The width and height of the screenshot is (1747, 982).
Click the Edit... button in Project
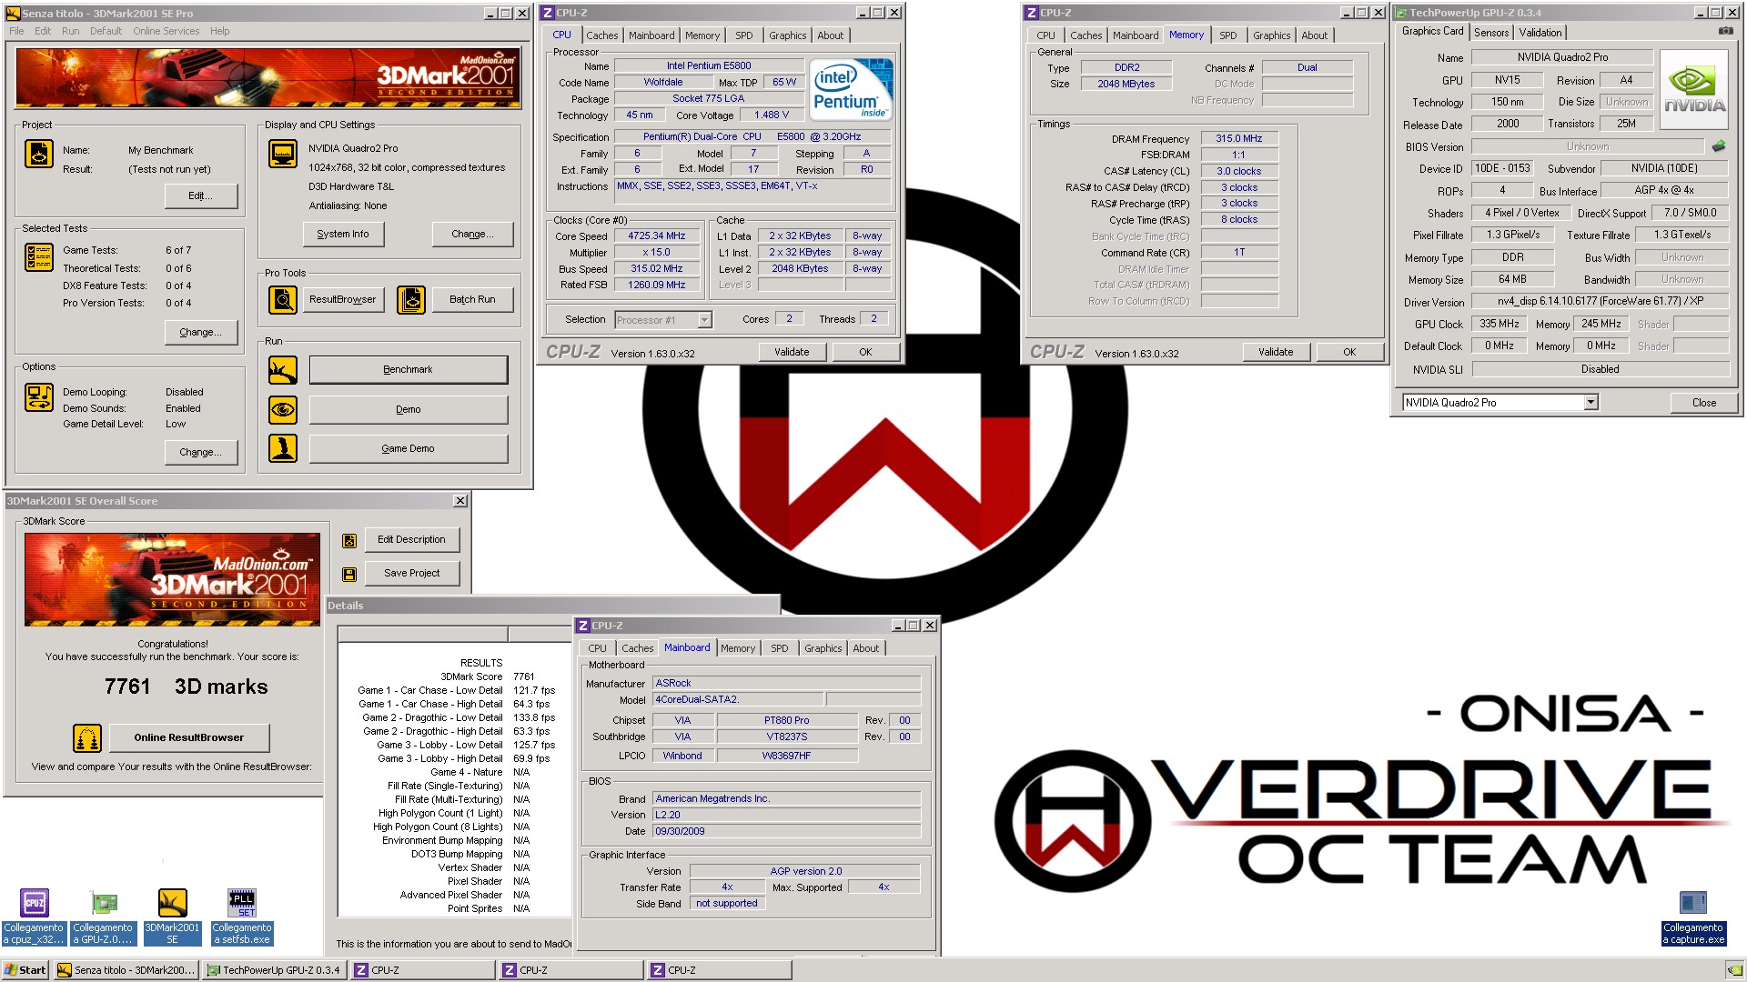point(200,195)
